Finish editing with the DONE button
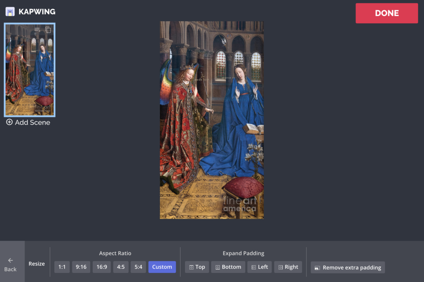The image size is (424, 282). tap(387, 13)
